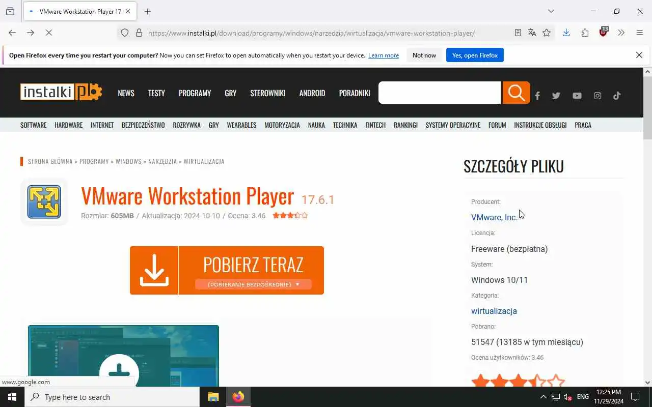Follow the Learn more link

(384, 55)
